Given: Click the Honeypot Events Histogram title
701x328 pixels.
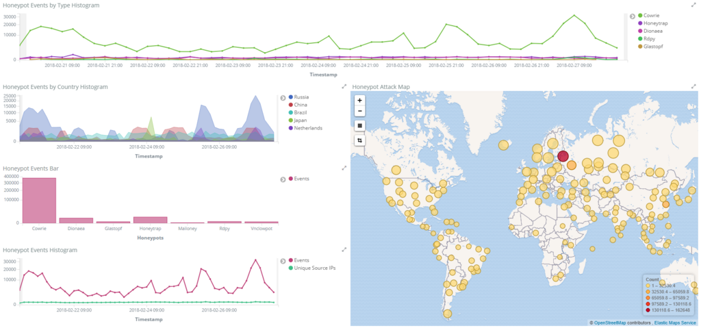Looking at the screenshot, I should (x=40, y=250).
